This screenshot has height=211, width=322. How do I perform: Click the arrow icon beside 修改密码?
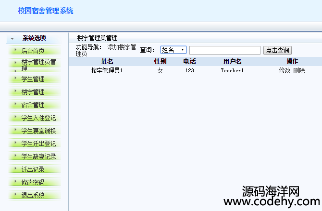tap(15, 181)
